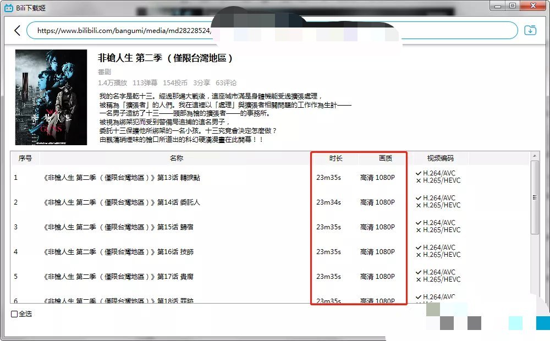Image resolution: width=550 pixels, height=341 pixels.
Task: Choose H.264/AVC codec for row 4
Action: click(x=435, y=248)
